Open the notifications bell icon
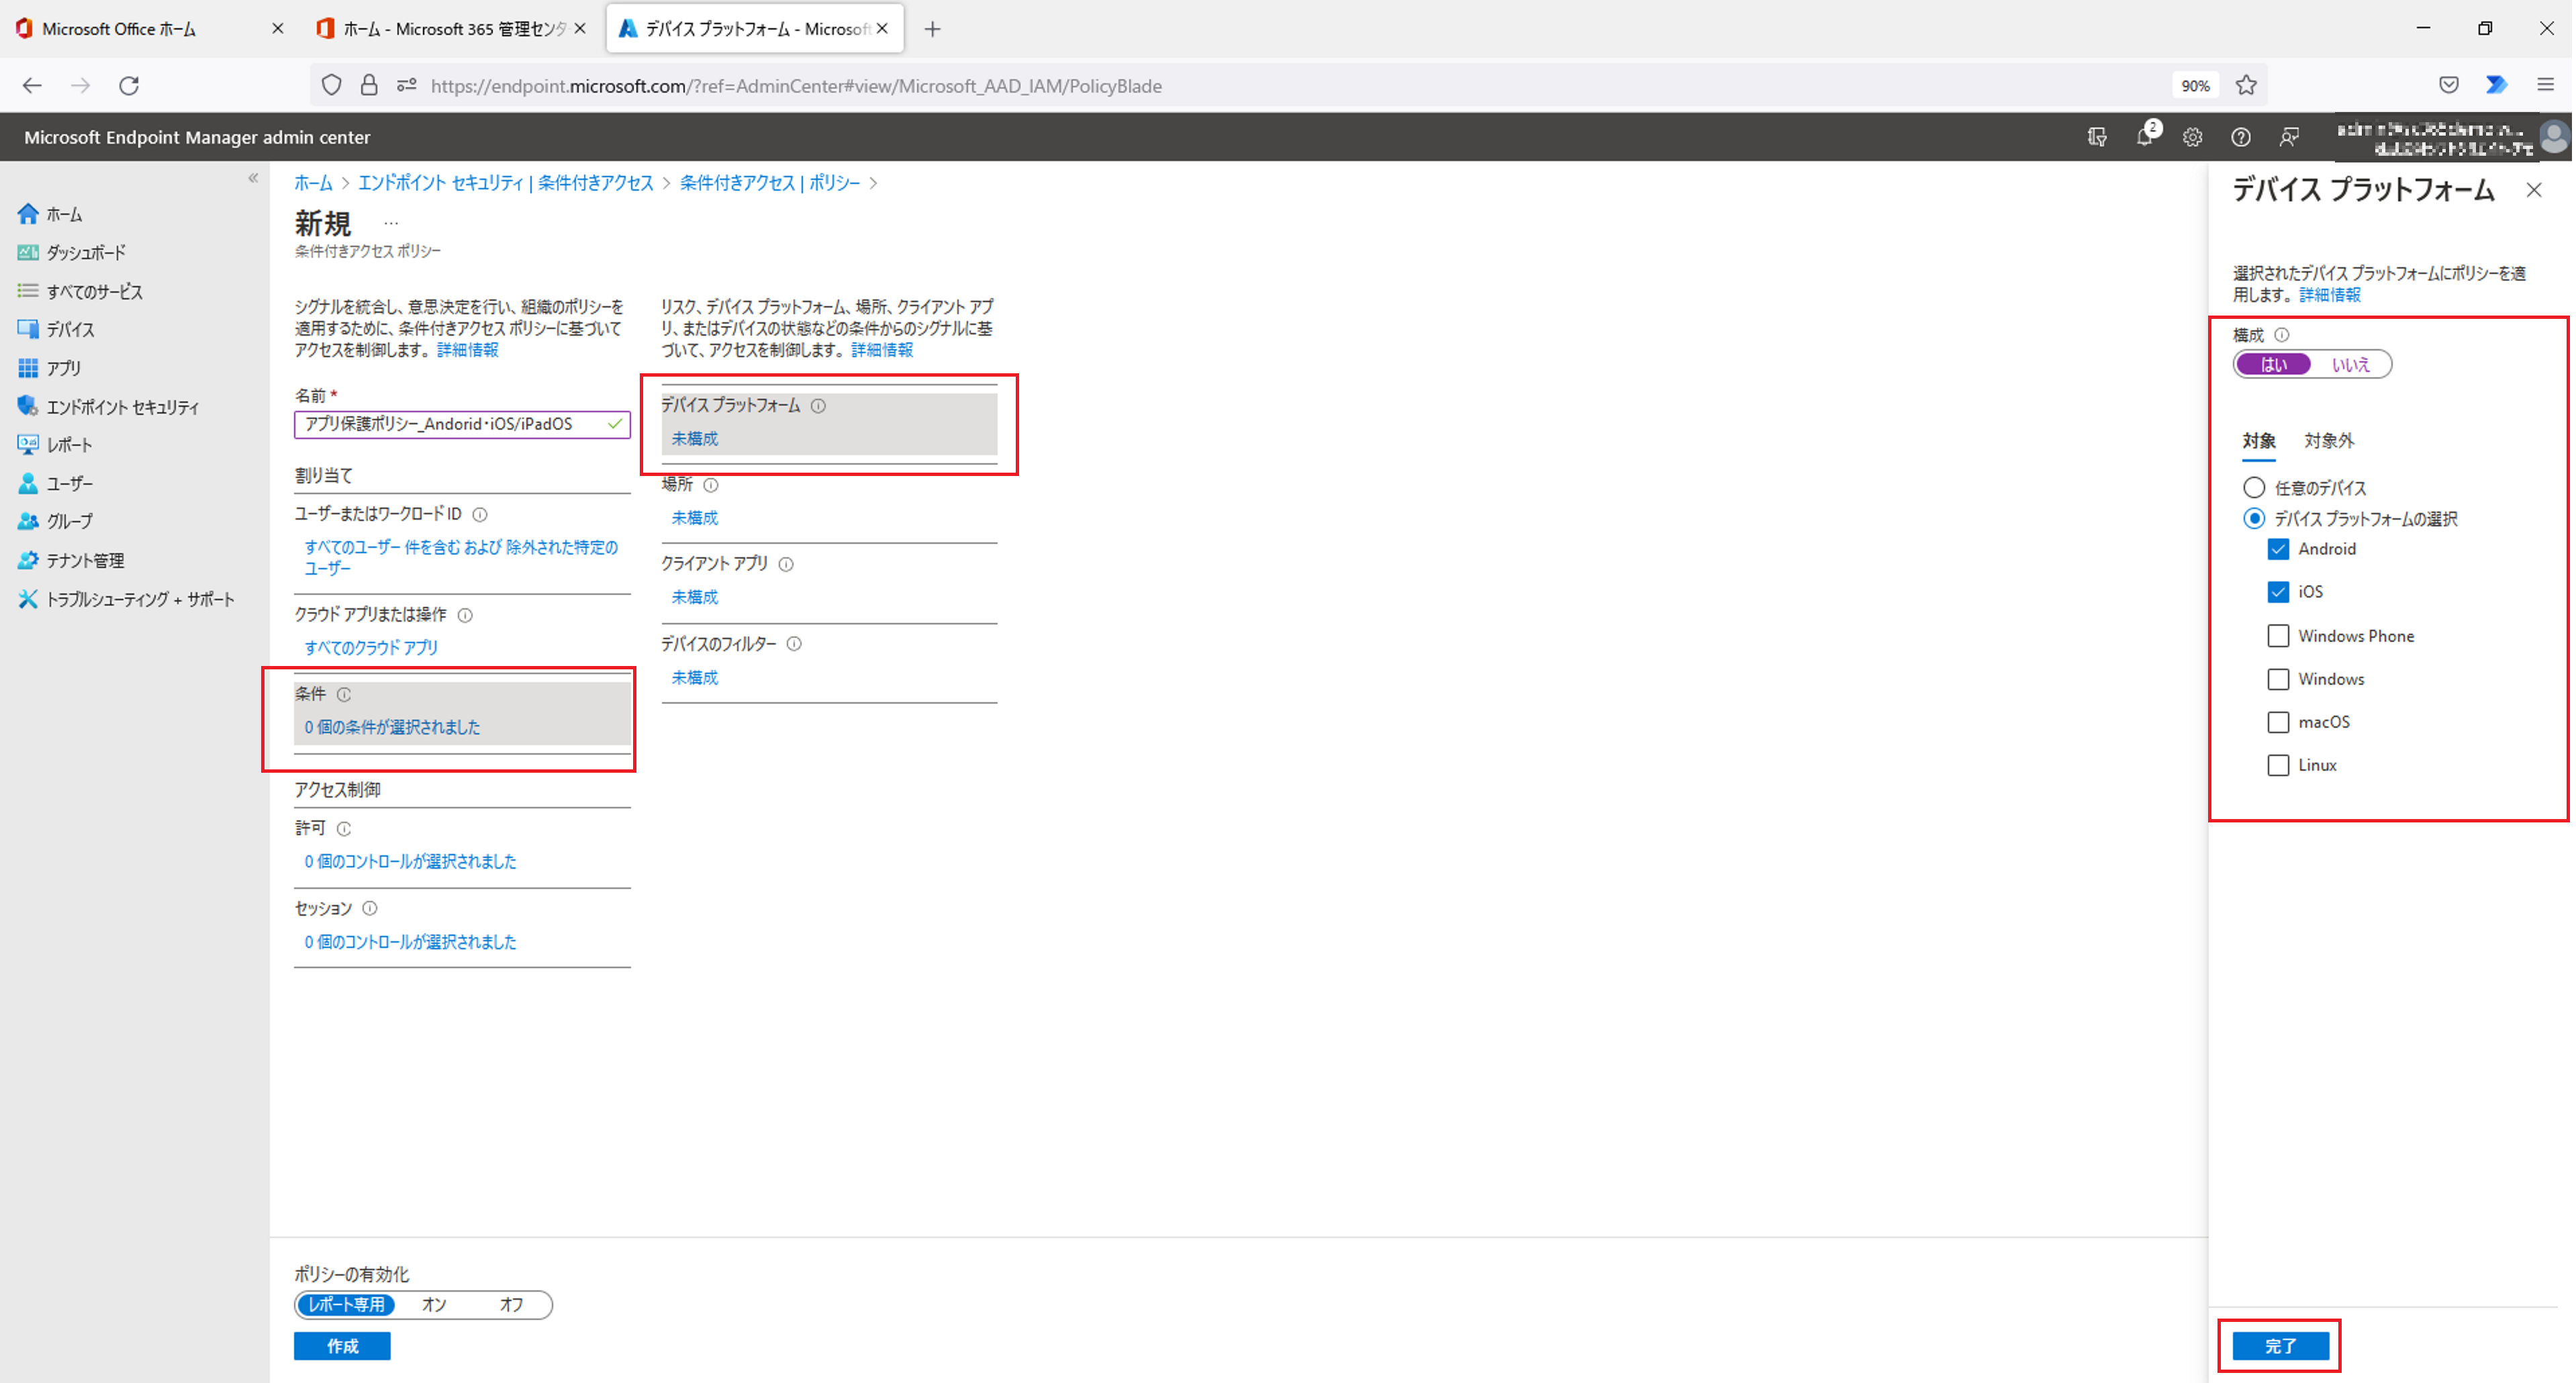2576x1383 pixels. [x=2144, y=137]
